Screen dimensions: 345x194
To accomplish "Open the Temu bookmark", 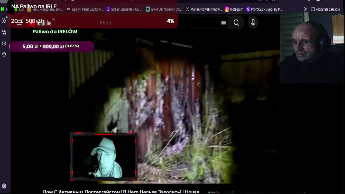I will point(45,9).
